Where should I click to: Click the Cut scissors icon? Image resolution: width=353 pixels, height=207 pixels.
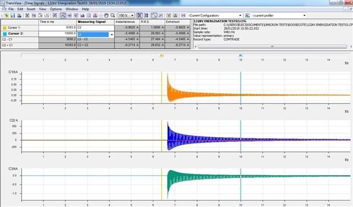pos(27,15)
